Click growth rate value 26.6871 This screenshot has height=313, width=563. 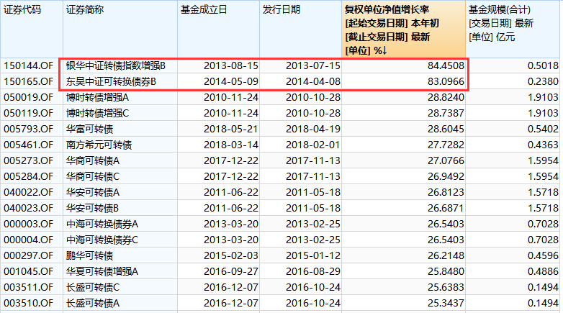click(446, 208)
